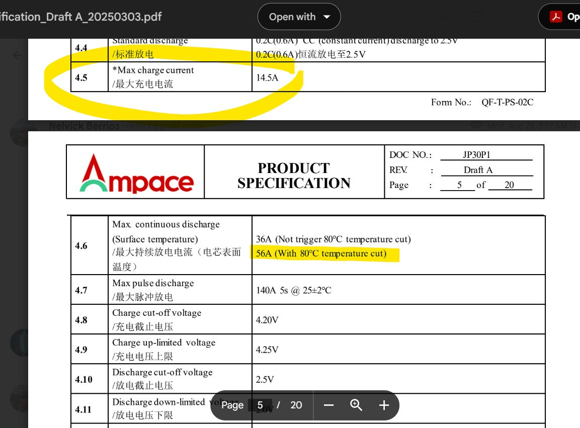
Task: Open the grid options icon in the toolbar
Action: 477,17
